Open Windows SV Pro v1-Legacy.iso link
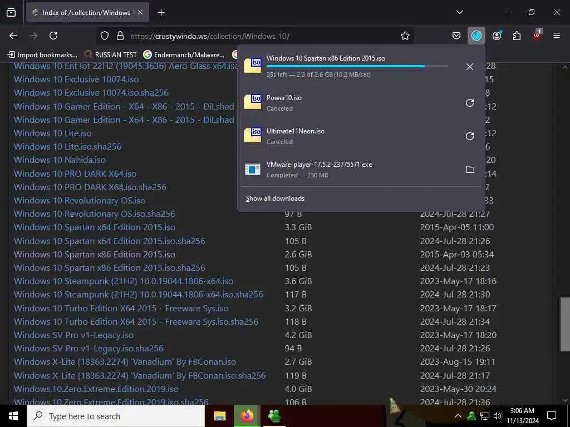The height and width of the screenshot is (427, 570). (x=74, y=335)
